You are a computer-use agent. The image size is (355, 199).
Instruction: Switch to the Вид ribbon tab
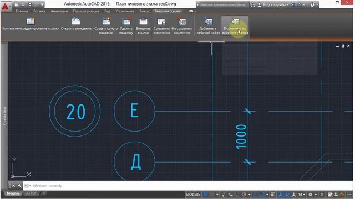[x=107, y=11]
